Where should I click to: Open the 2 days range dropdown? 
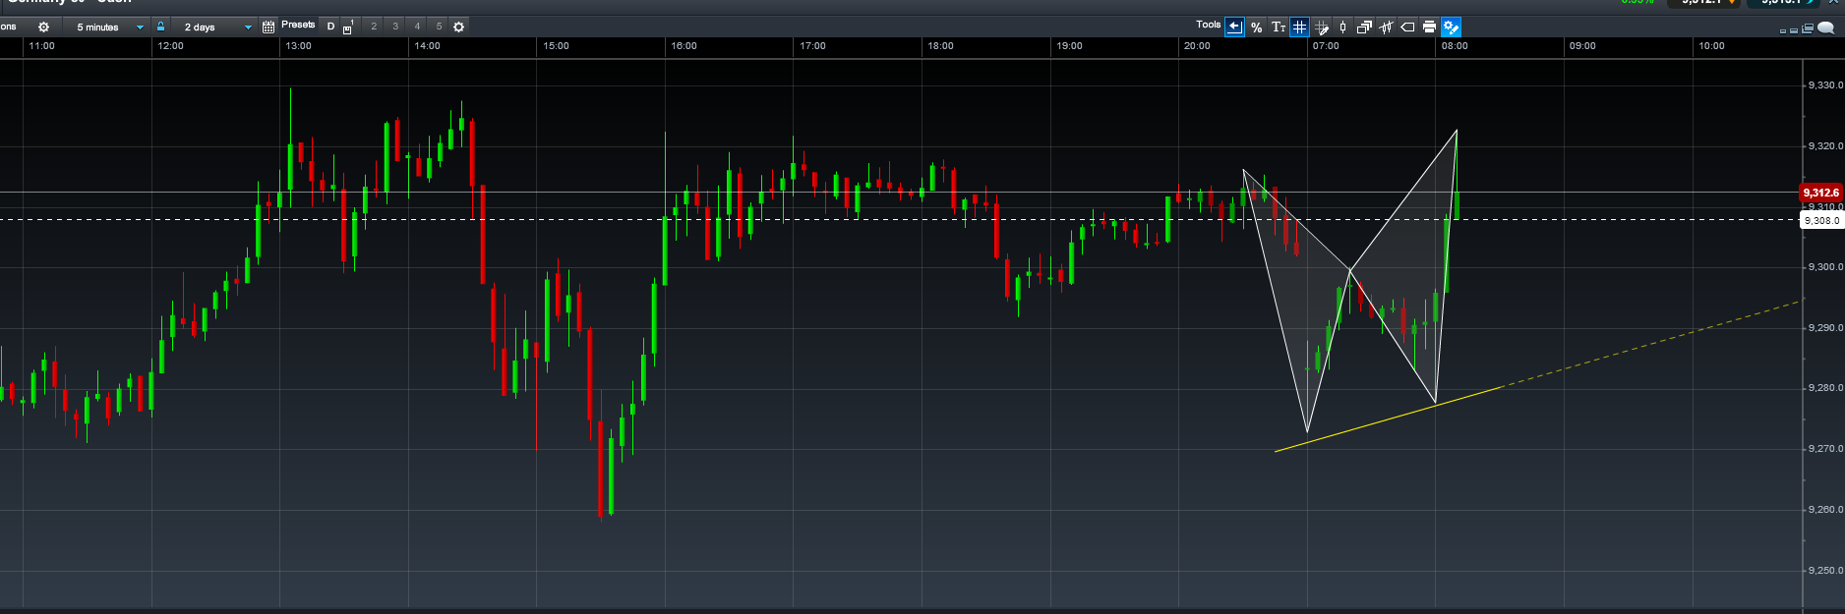[x=212, y=27]
